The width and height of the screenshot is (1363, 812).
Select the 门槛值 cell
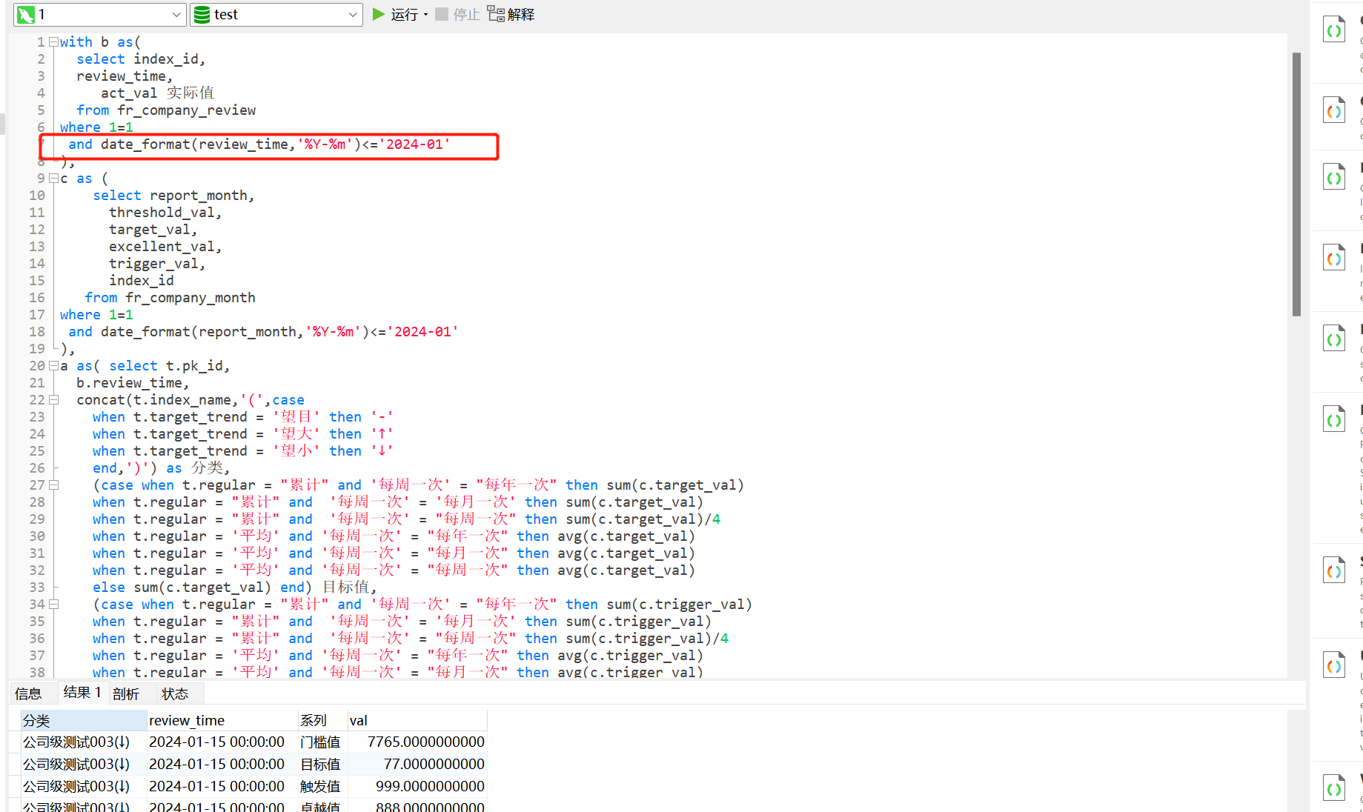322,742
